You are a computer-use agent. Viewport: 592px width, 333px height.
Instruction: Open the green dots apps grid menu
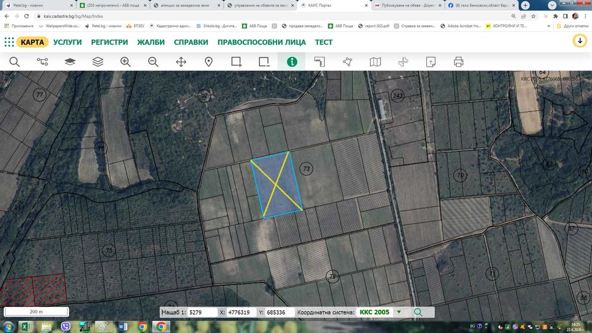pyautogui.click(x=9, y=42)
